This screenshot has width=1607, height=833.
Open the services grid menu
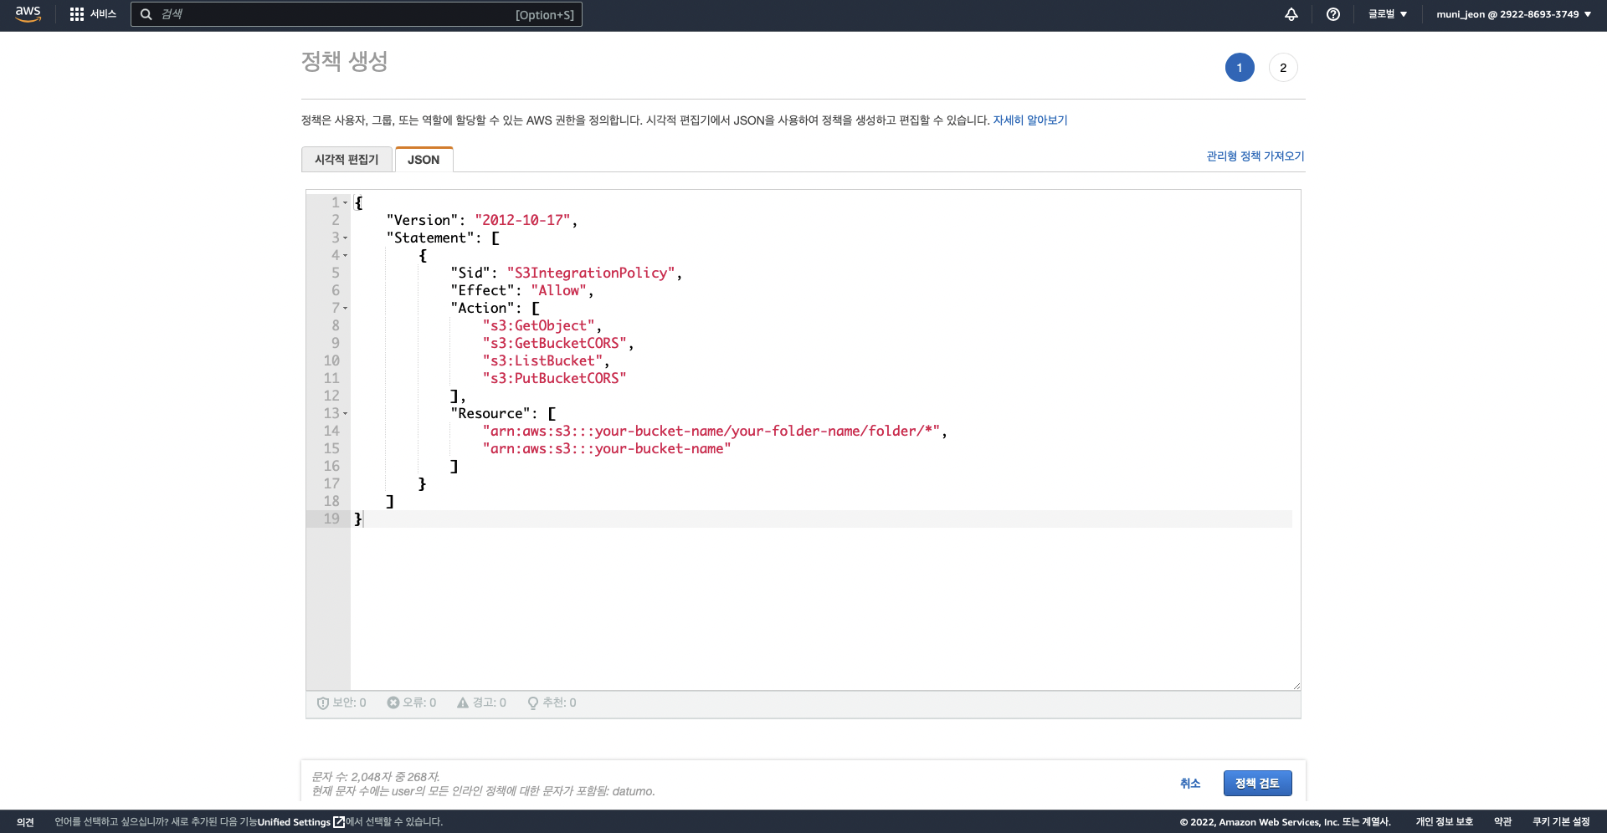click(x=77, y=14)
